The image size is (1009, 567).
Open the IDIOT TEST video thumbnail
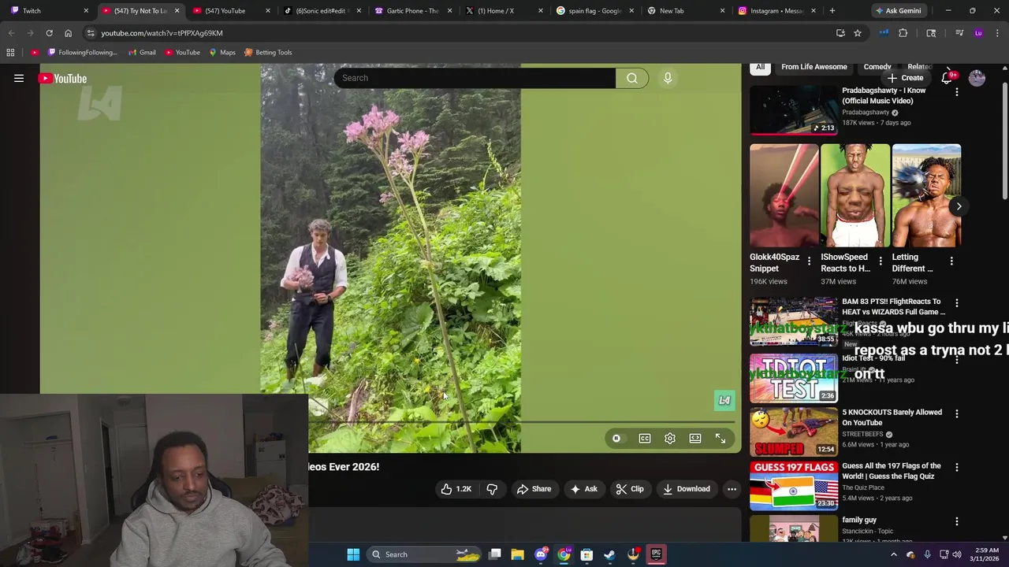click(x=793, y=378)
